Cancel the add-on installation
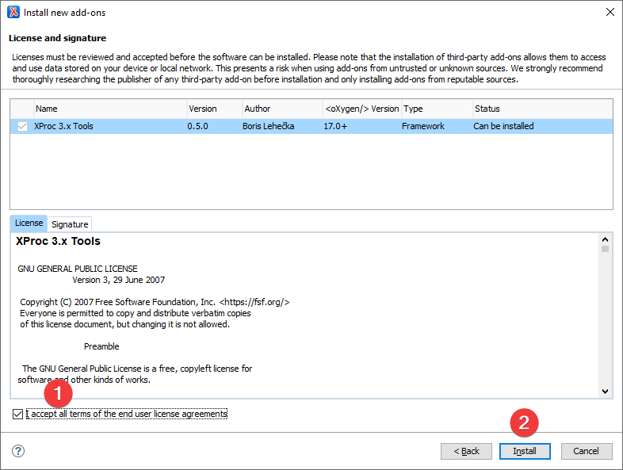The height and width of the screenshot is (470, 623). tap(587, 451)
